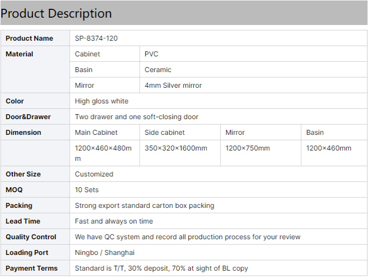Click the Fast and always on time text

tap(114, 221)
